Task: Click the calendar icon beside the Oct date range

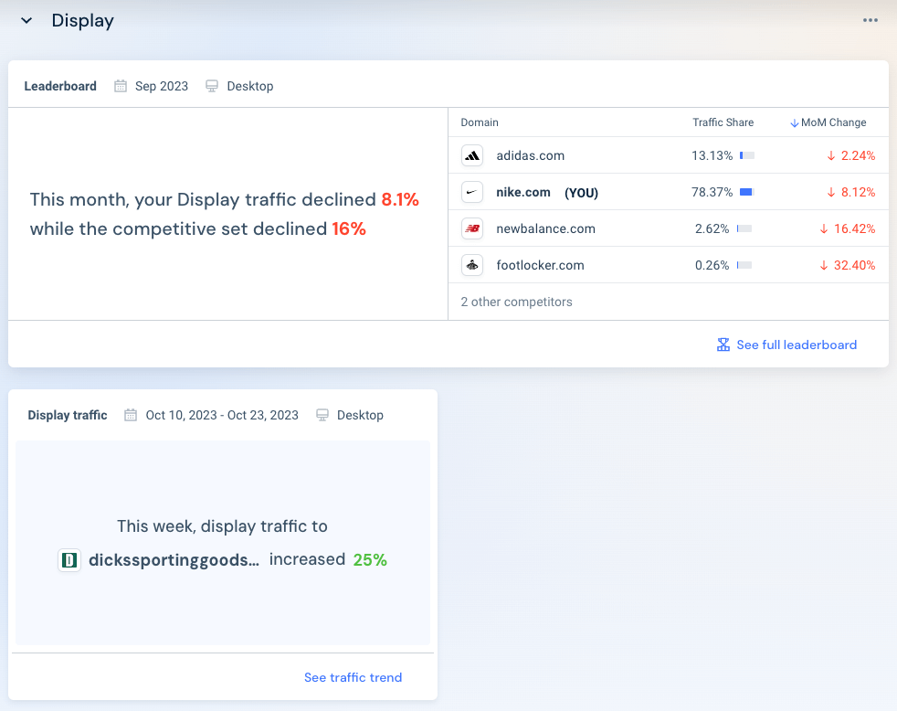Action: (129, 414)
